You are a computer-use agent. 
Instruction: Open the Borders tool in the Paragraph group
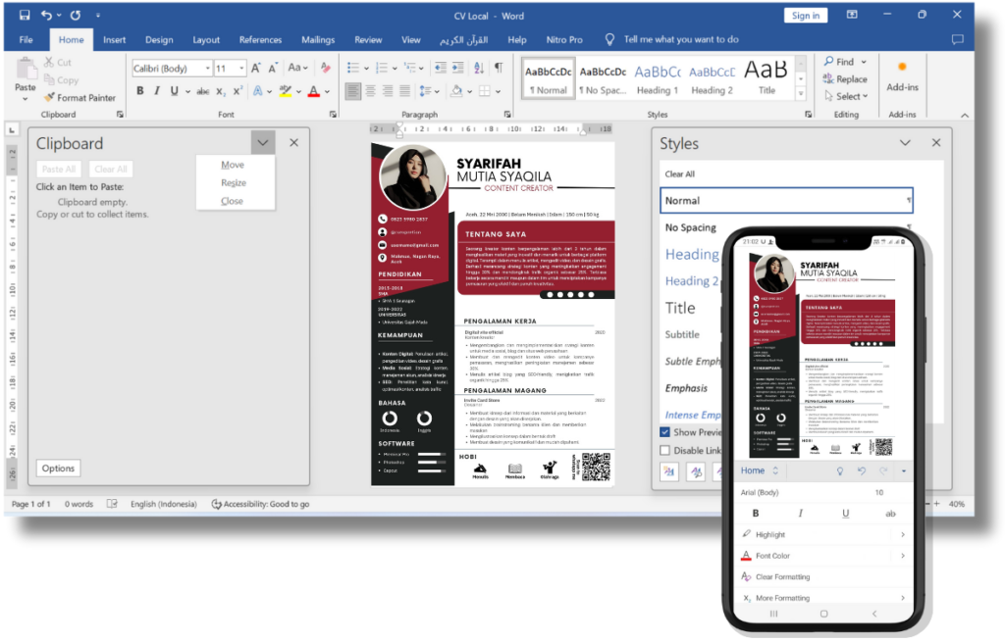(x=485, y=91)
